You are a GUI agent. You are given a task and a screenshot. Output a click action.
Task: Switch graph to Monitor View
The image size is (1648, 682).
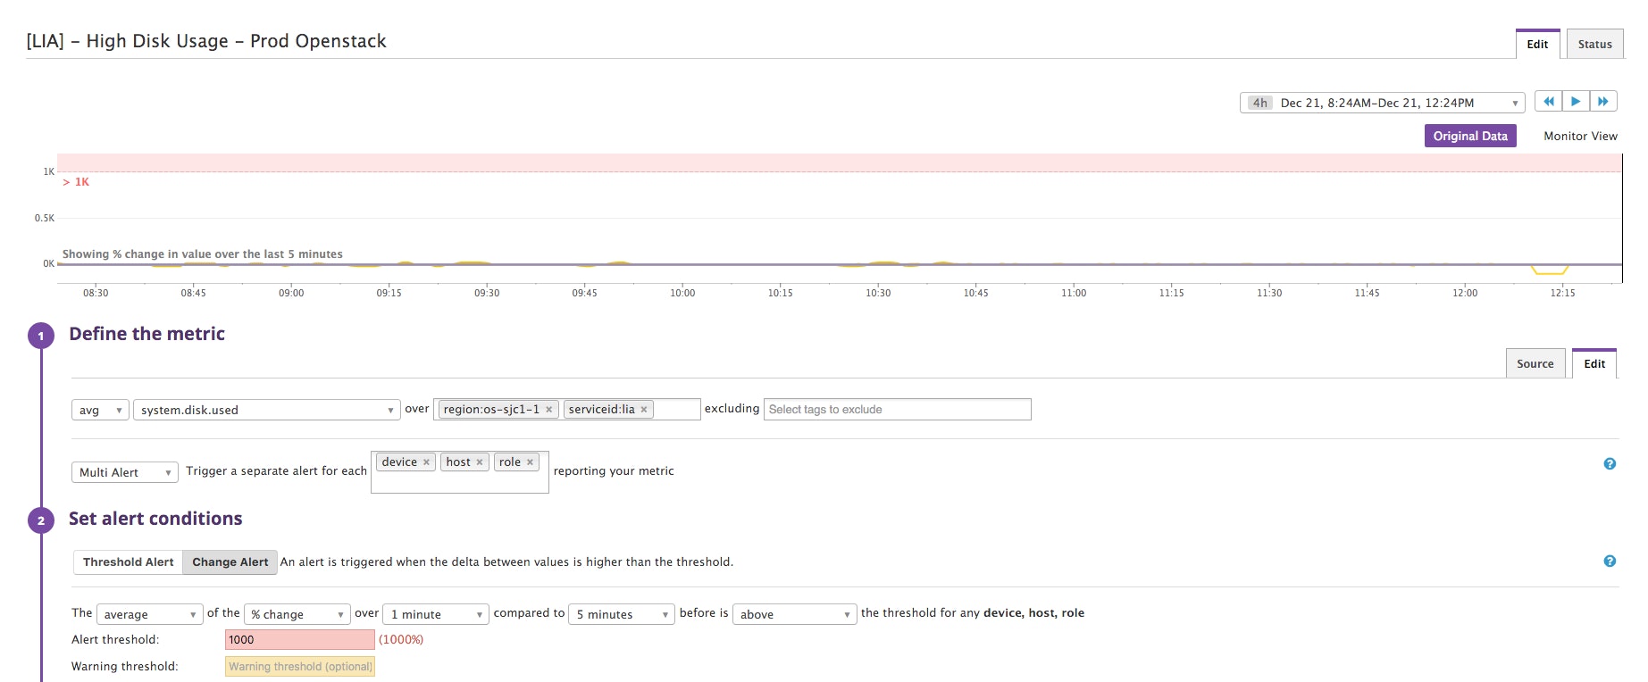pyautogui.click(x=1580, y=136)
